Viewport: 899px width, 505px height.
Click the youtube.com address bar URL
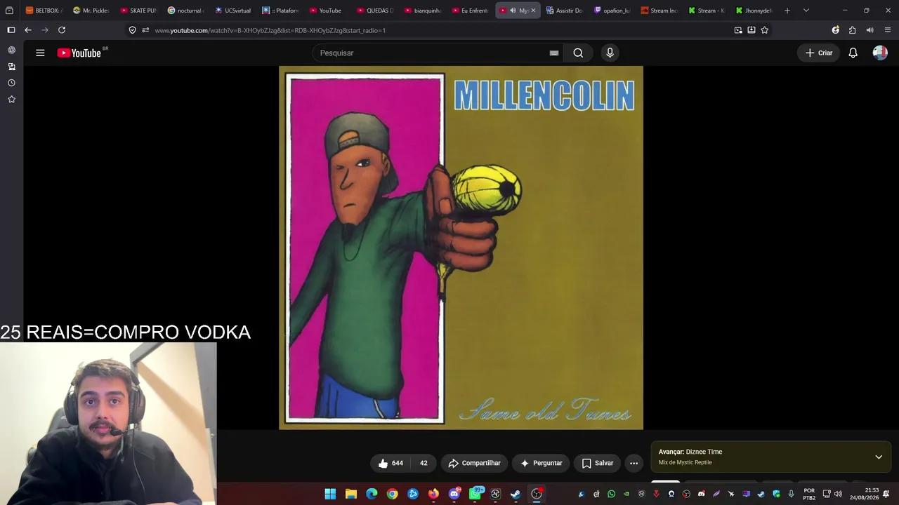[x=270, y=30]
